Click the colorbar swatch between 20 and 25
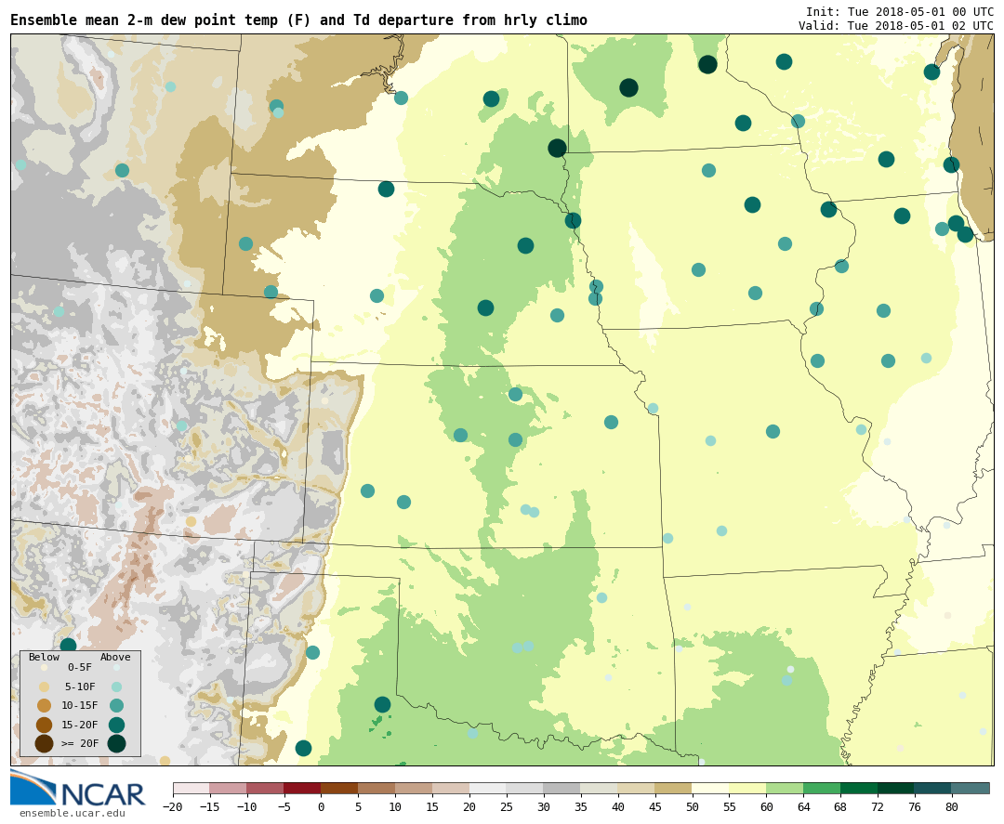The height and width of the screenshot is (824, 1004). click(x=488, y=788)
